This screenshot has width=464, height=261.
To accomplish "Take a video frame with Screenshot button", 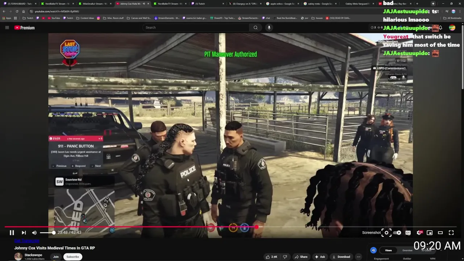I will pos(386,233).
